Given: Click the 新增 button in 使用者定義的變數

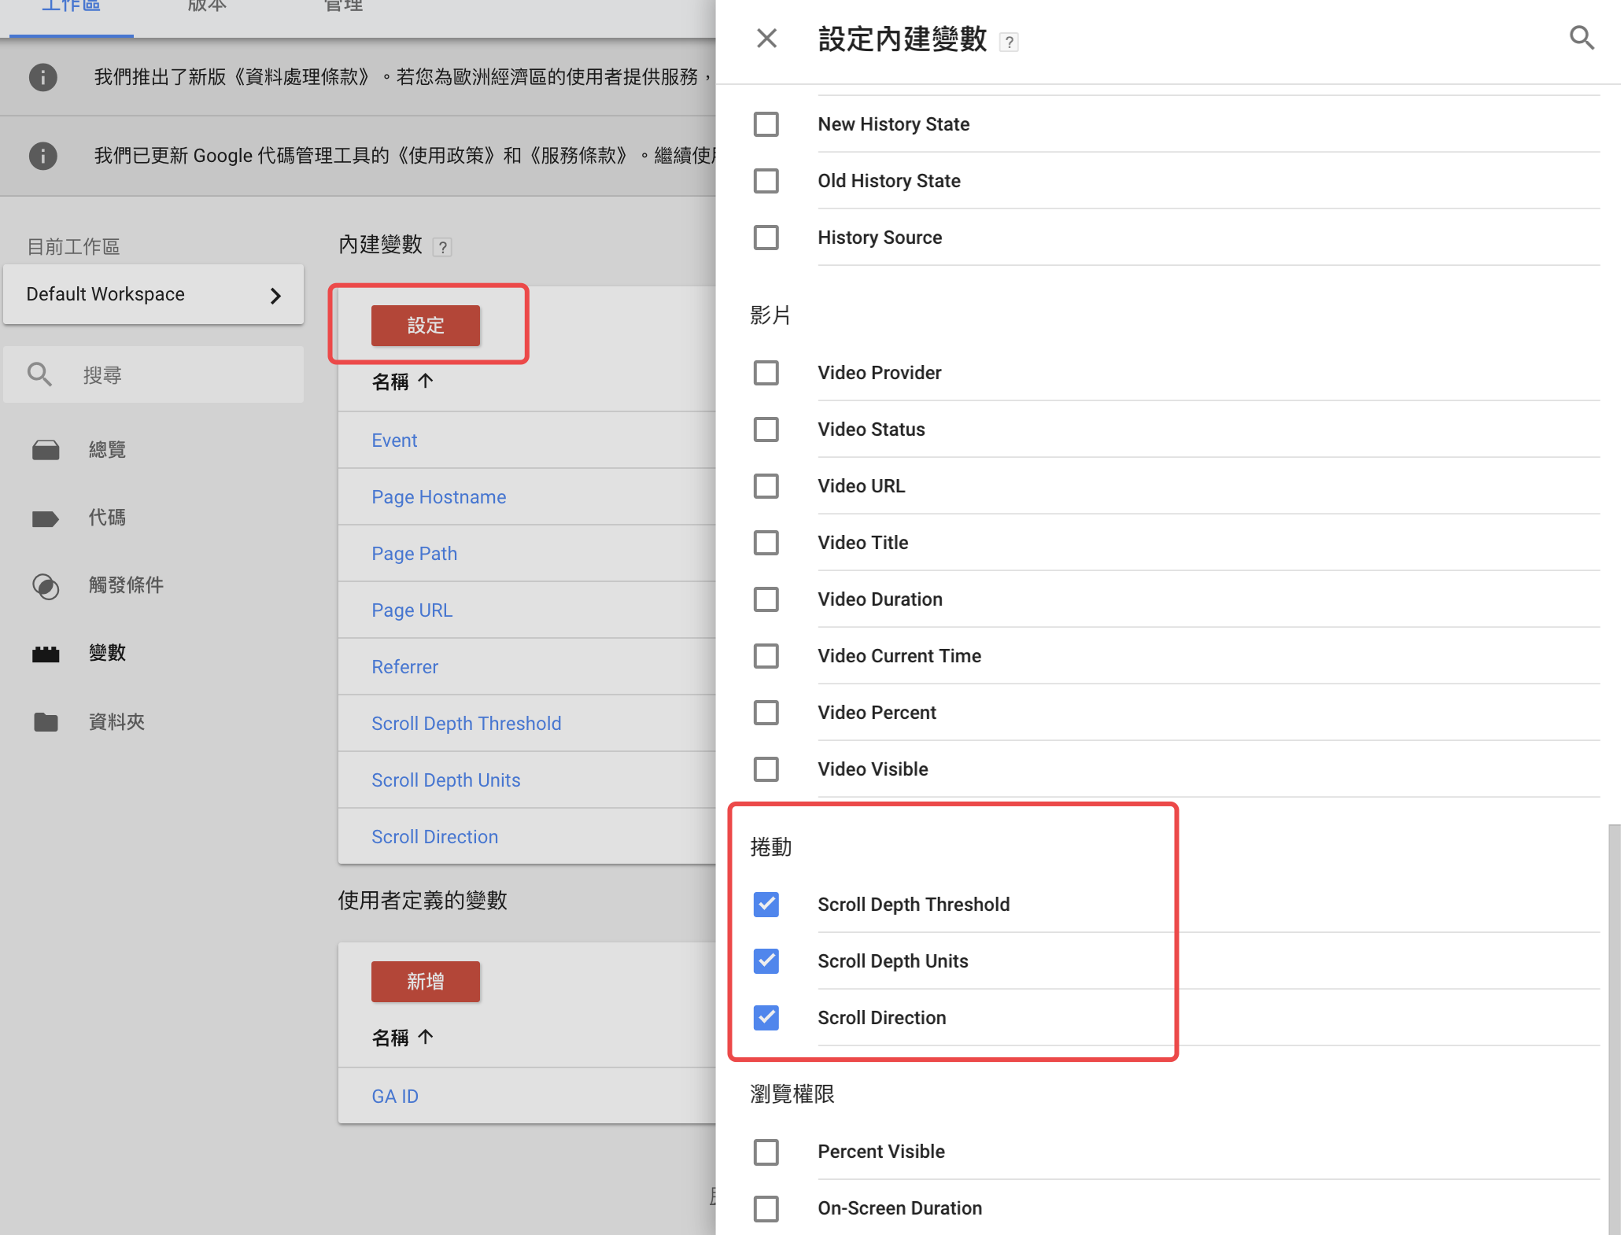Looking at the screenshot, I should pyautogui.click(x=424, y=981).
